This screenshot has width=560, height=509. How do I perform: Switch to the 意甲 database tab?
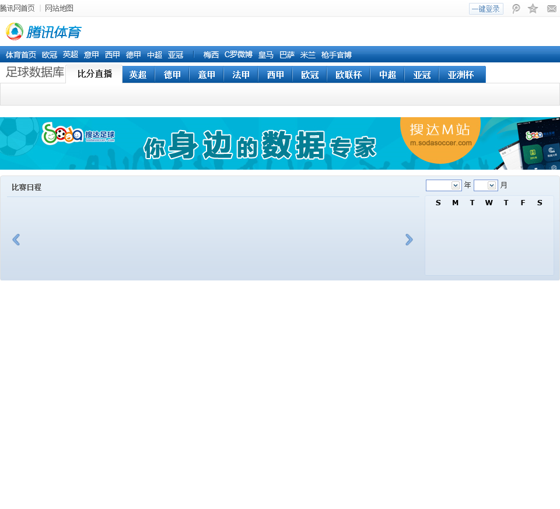point(206,75)
